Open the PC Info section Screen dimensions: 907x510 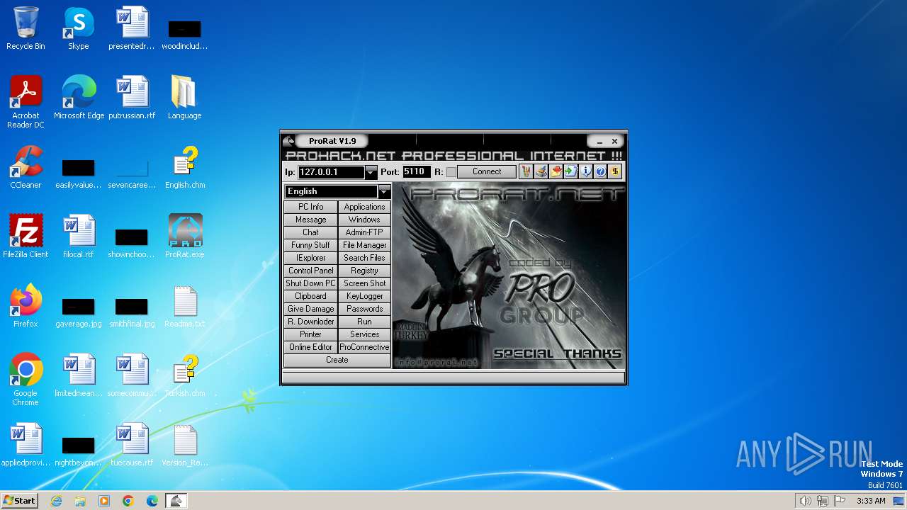click(310, 207)
